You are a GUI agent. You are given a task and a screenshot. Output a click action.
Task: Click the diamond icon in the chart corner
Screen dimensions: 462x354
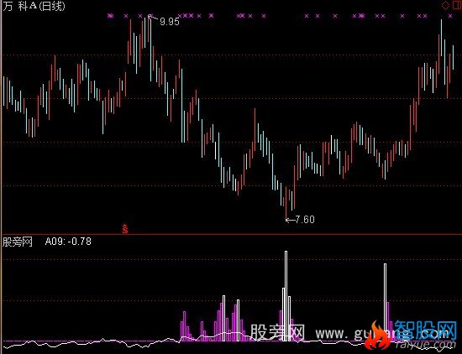point(445,5)
